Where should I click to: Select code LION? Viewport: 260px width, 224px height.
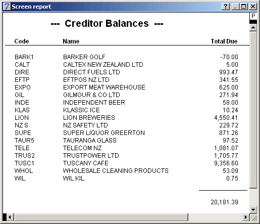22,118
